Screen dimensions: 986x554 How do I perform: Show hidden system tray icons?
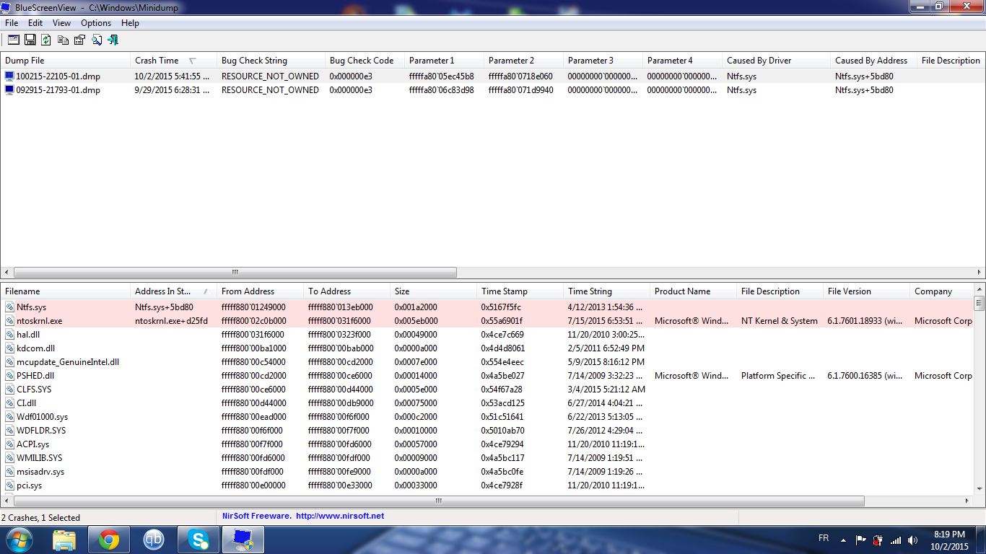pos(842,540)
